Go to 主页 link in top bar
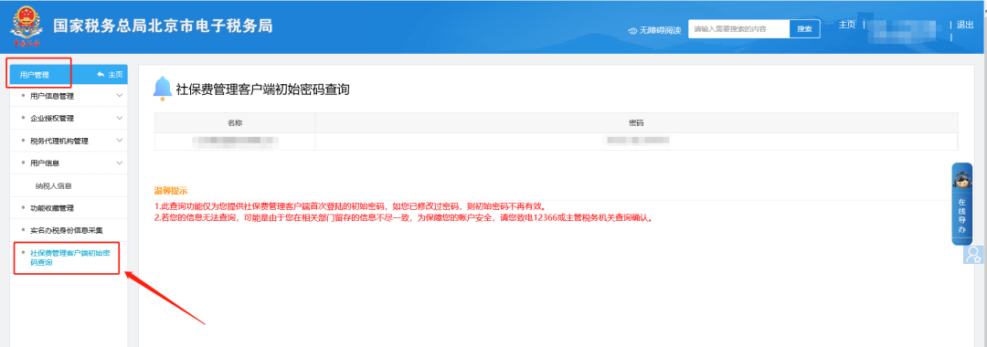Image resolution: width=987 pixels, height=347 pixels. click(846, 25)
